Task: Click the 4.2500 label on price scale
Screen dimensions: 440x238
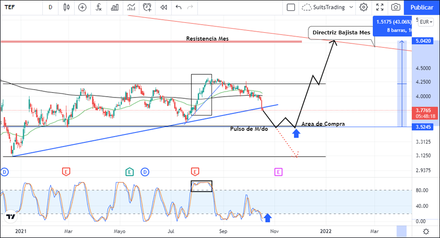Action: pyautogui.click(x=423, y=82)
